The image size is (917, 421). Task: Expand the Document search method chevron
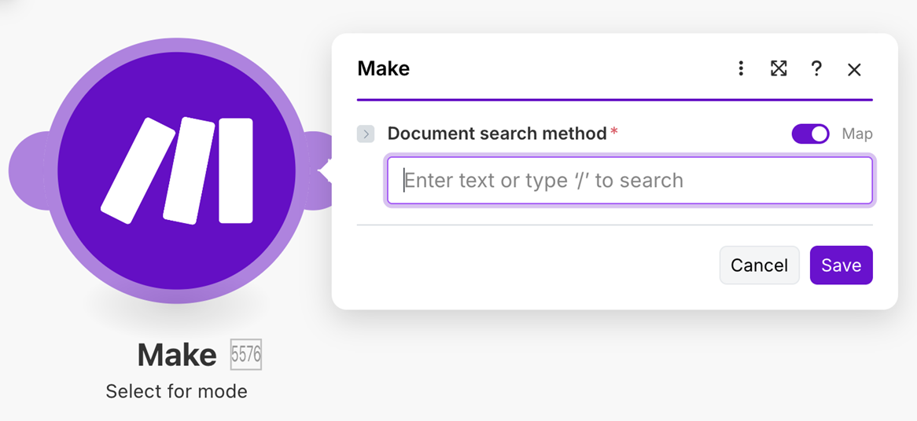click(x=366, y=134)
